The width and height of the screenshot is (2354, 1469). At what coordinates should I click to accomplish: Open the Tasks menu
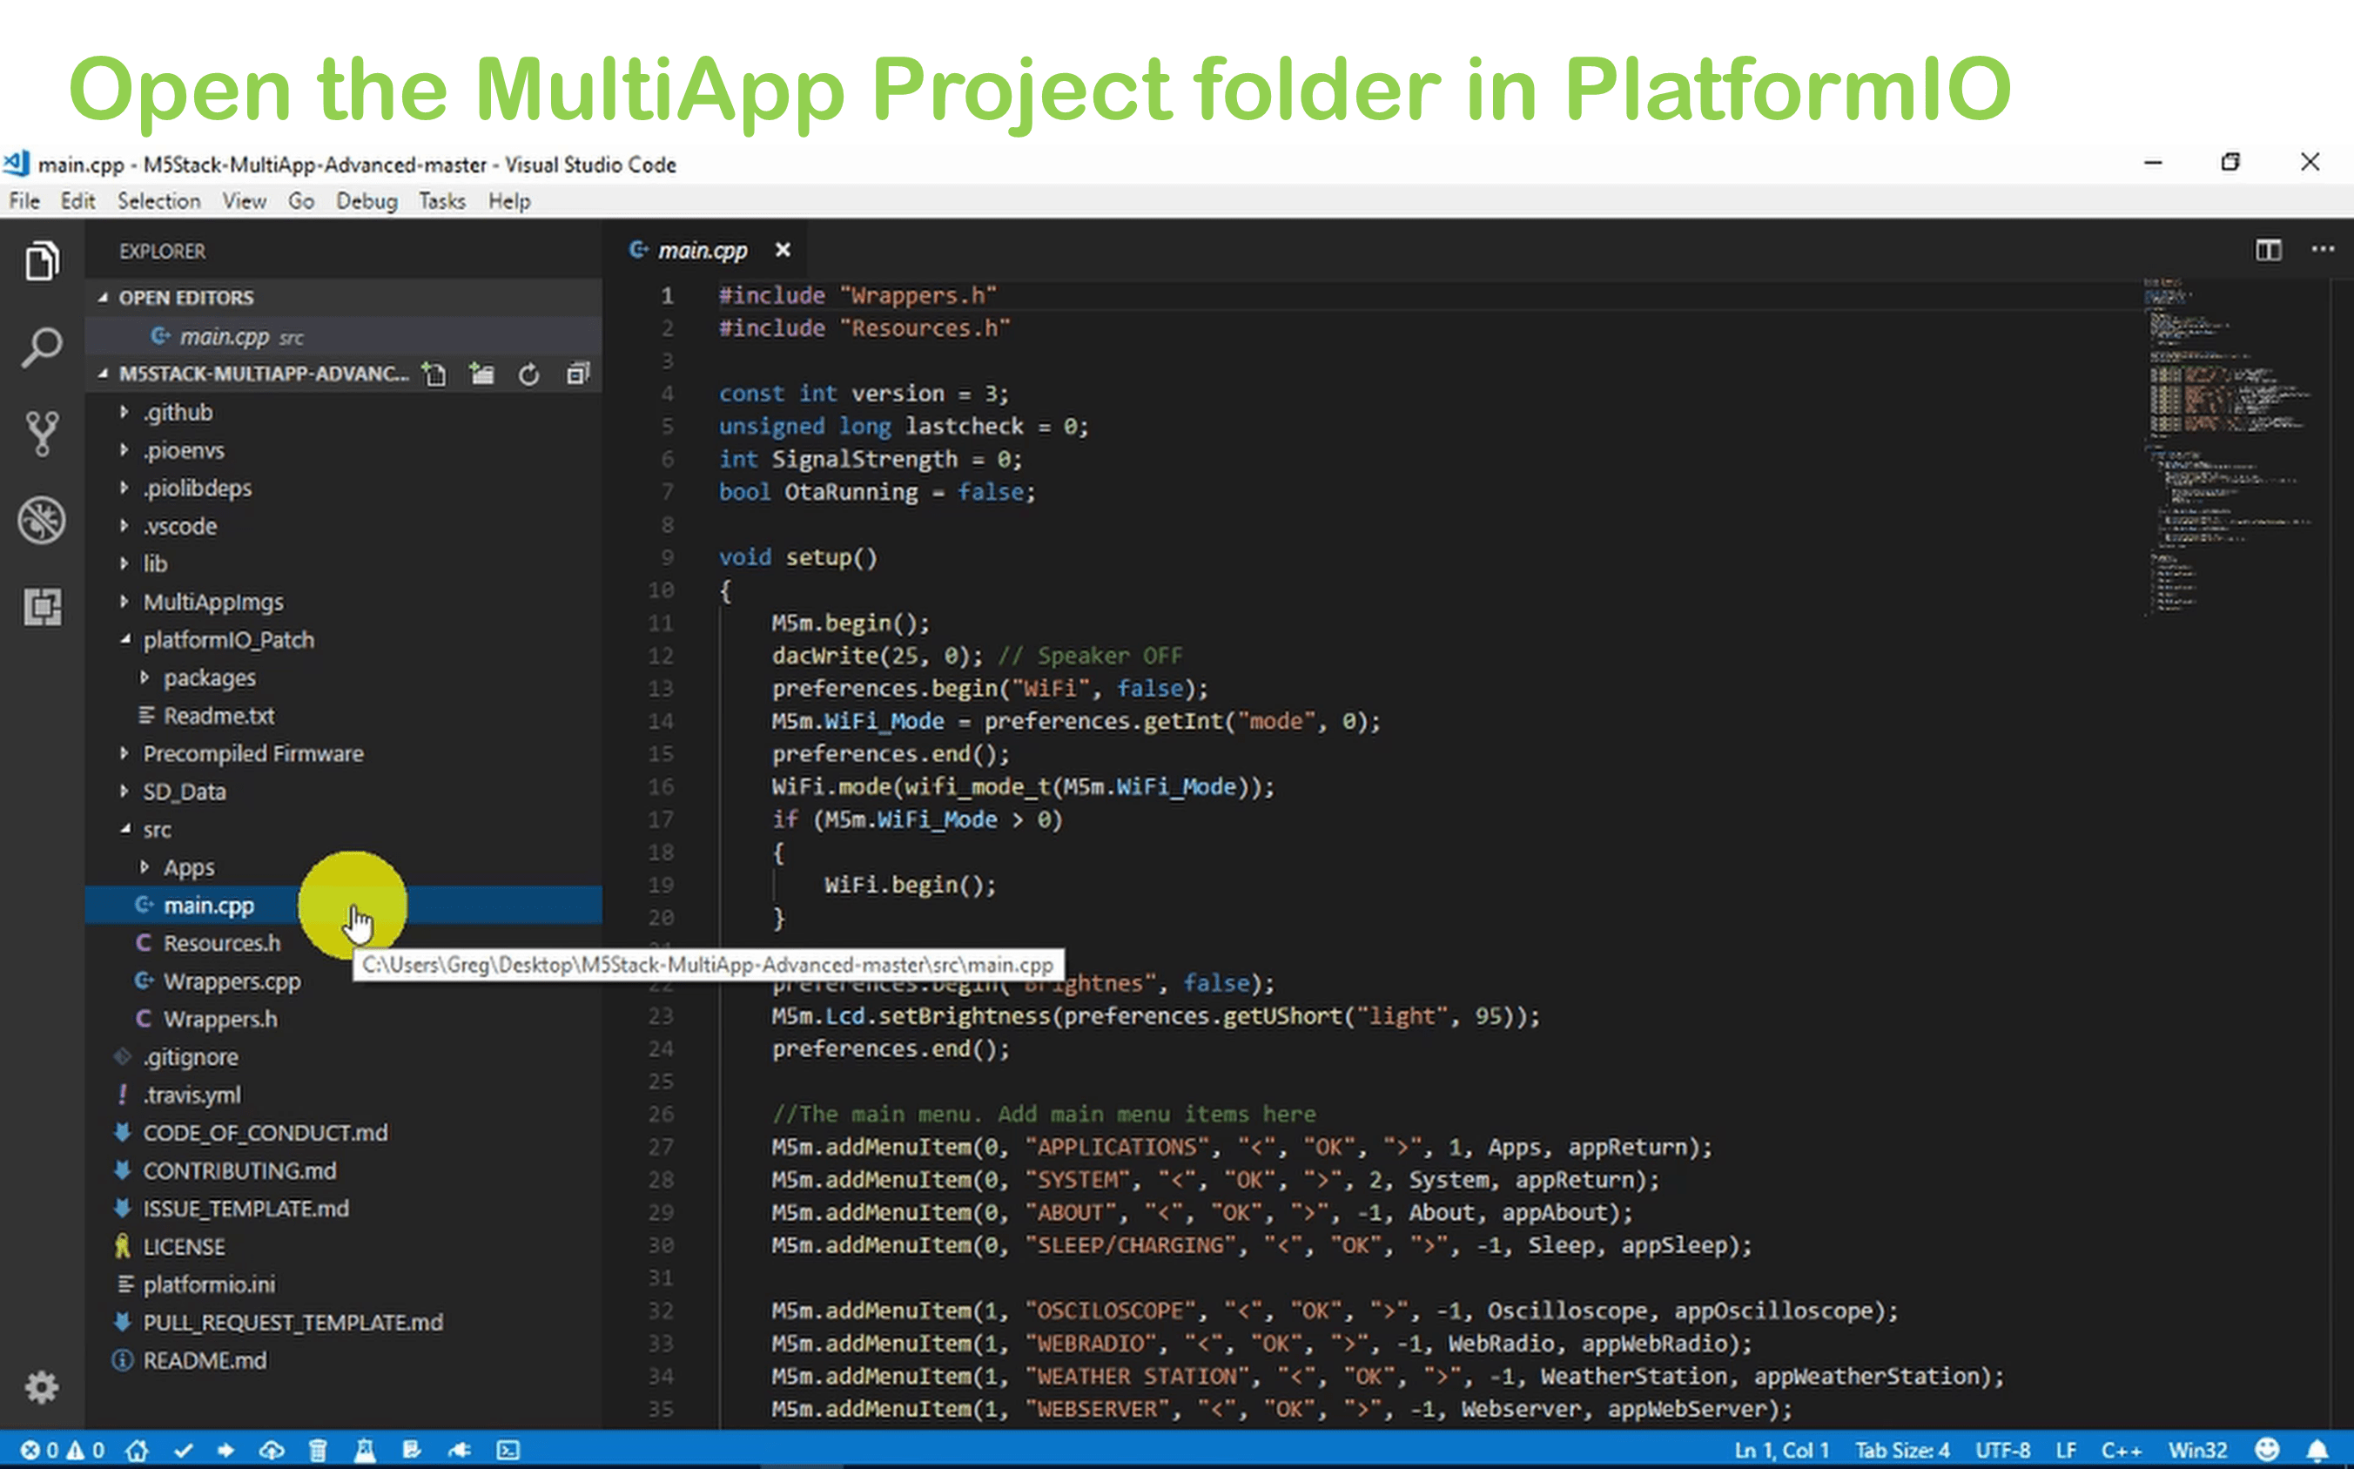[x=442, y=201]
